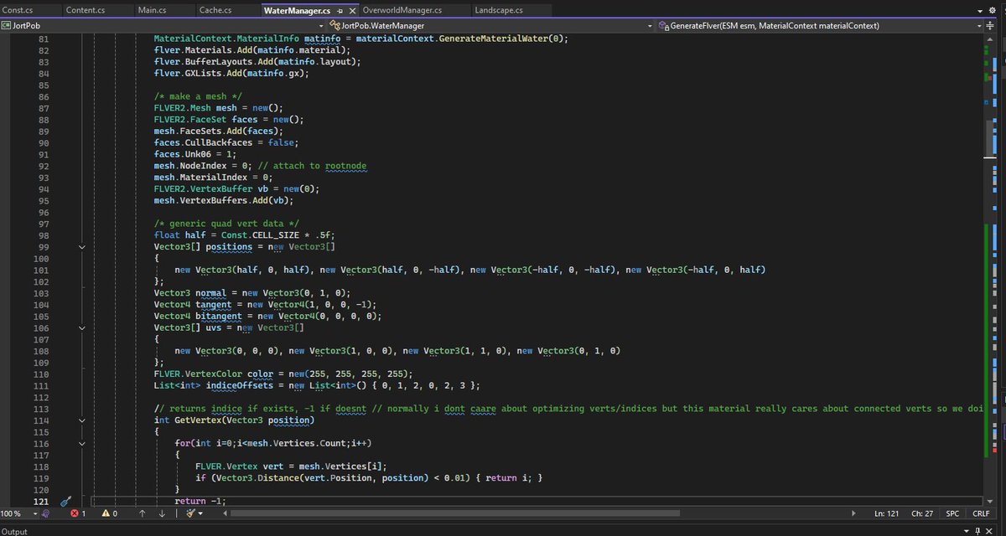This screenshot has width=1006, height=536.
Task: Toggle the SPC indentation setting
Action: (x=953, y=513)
